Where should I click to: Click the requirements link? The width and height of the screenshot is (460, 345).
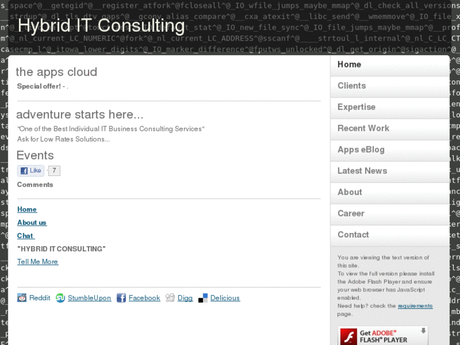415,306
